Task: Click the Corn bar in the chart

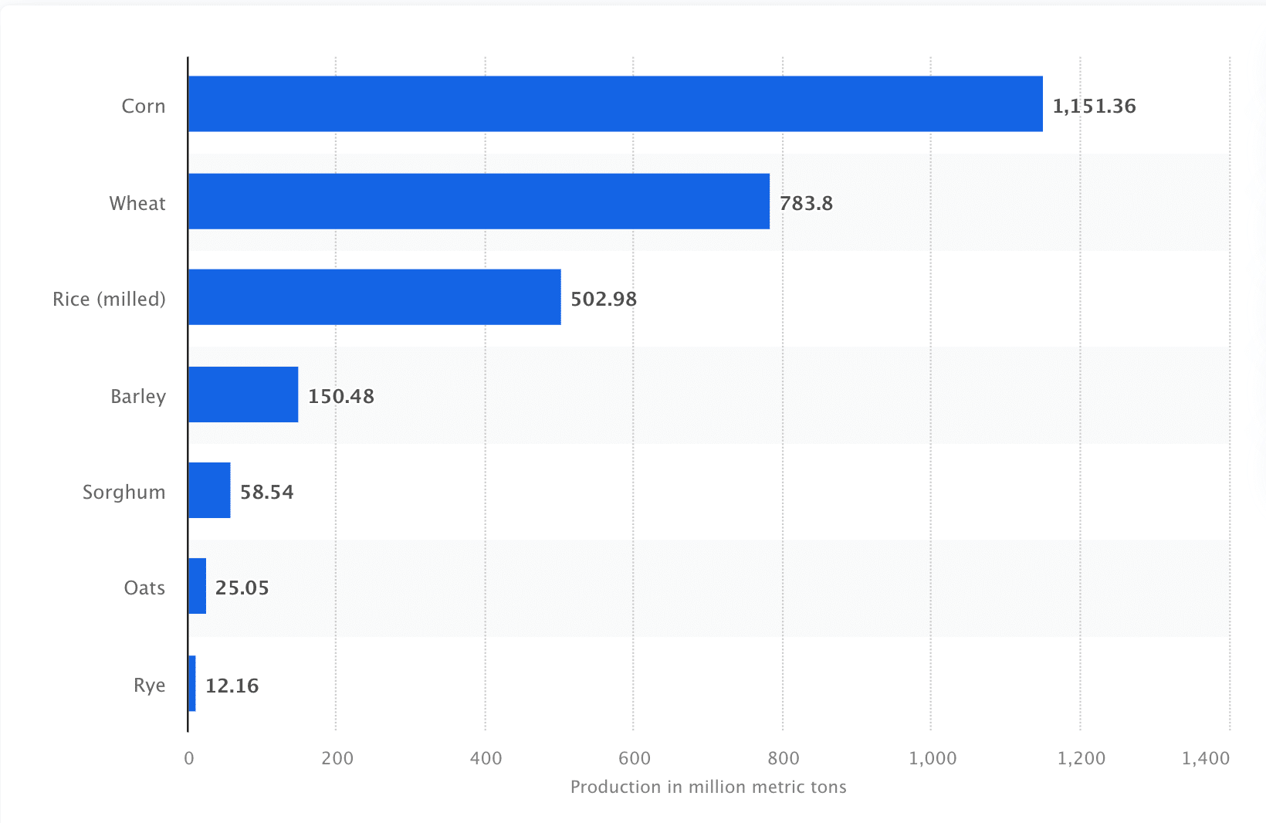Action: pyautogui.click(x=615, y=103)
